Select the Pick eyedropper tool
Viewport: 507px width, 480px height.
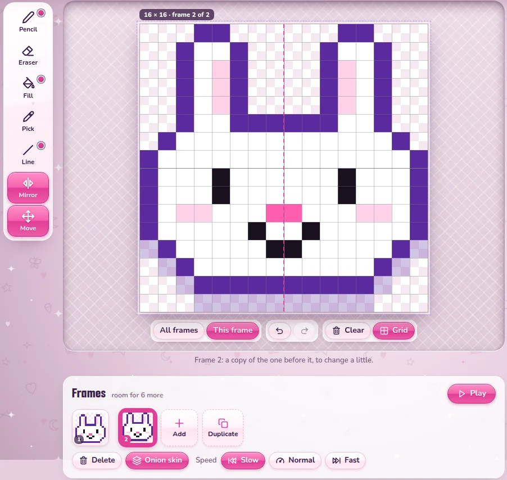28,121
